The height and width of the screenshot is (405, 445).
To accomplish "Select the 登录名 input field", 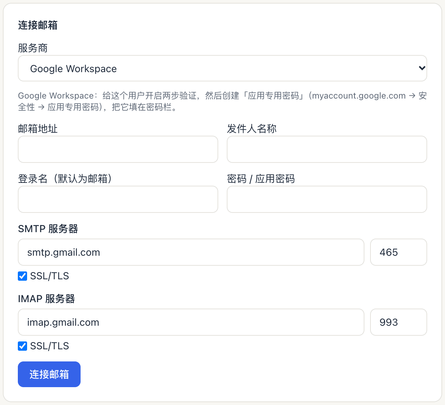I will [x=118, y=199].
